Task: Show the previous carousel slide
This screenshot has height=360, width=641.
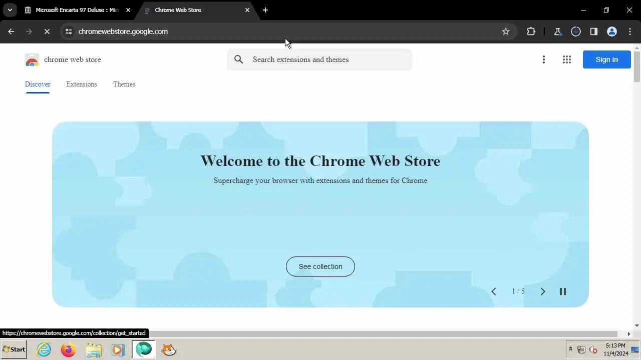Action: coord(494,291)
